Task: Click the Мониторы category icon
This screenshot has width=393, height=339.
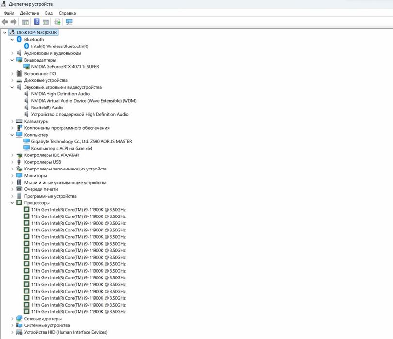Action: [x=19, y=175]
